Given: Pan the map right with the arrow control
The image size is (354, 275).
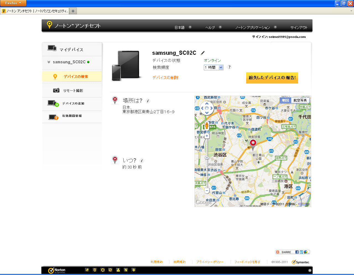Looking at the screenshot, I should point(211,108).
